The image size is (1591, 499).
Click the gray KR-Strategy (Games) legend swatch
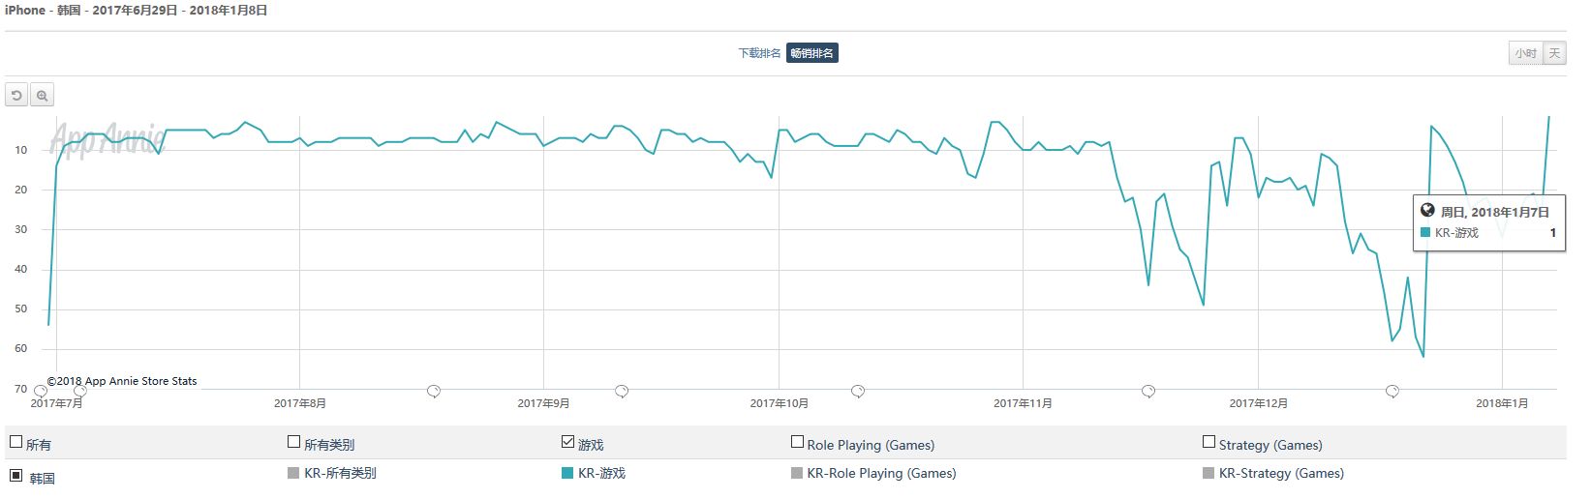tap(1209, 473)
